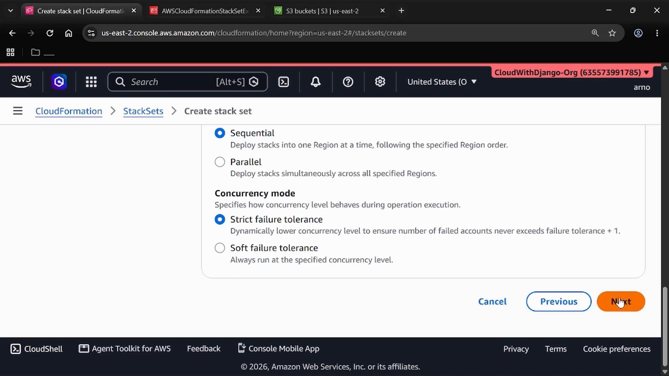Click the Previous button
669x376 pixels.
(559, 301)
